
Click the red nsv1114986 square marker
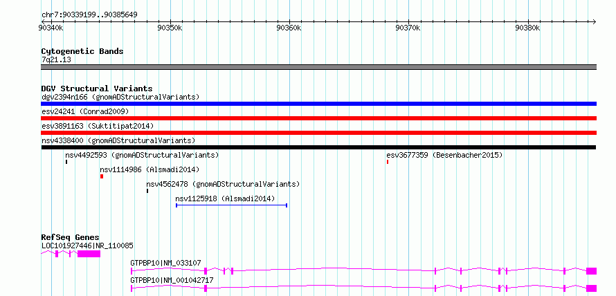tap(102, 176)
